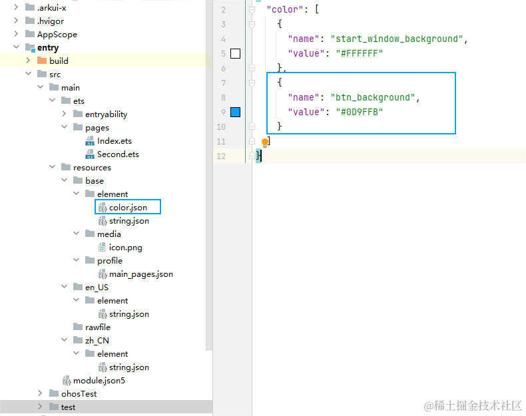Collapse the src folder
The height and width of the screenshot is (416, 526).
(28, 74)
